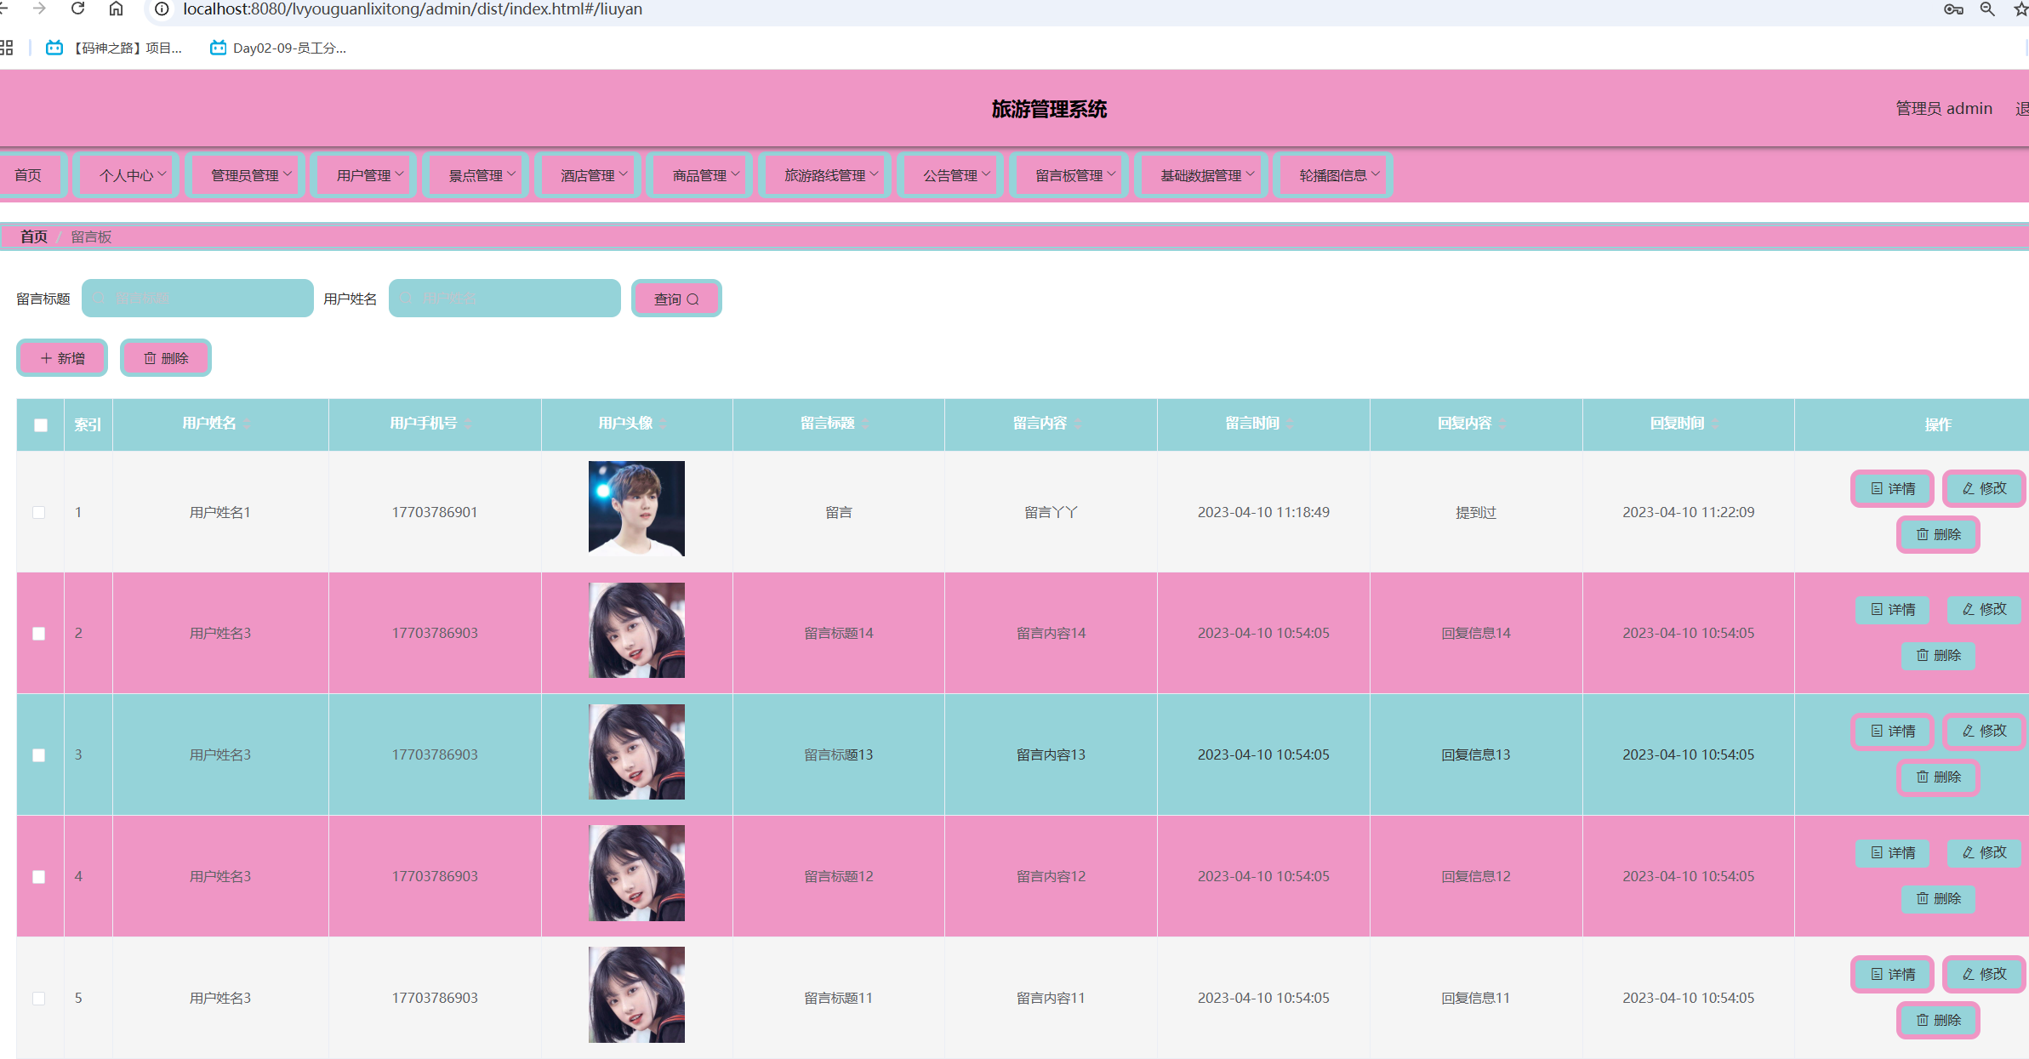Image resolution: width=2029 pixels, height=1059 pixels.
Task: Expand the 景点管理 dropdown menu
Action: point(476,175)
